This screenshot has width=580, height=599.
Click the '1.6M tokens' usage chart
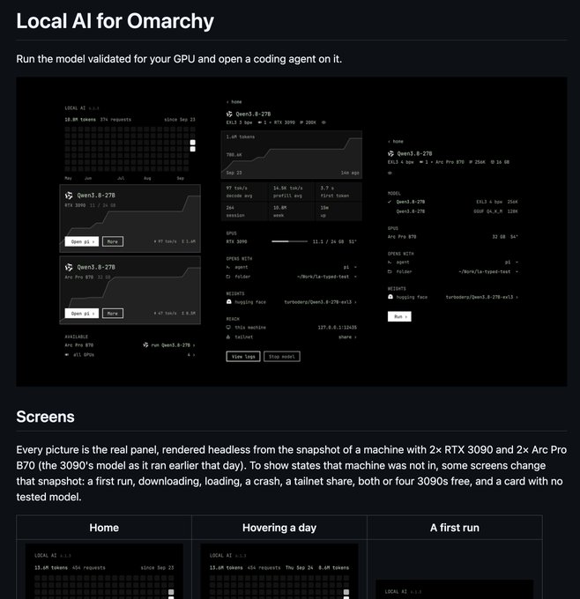[x=292, y=155]
